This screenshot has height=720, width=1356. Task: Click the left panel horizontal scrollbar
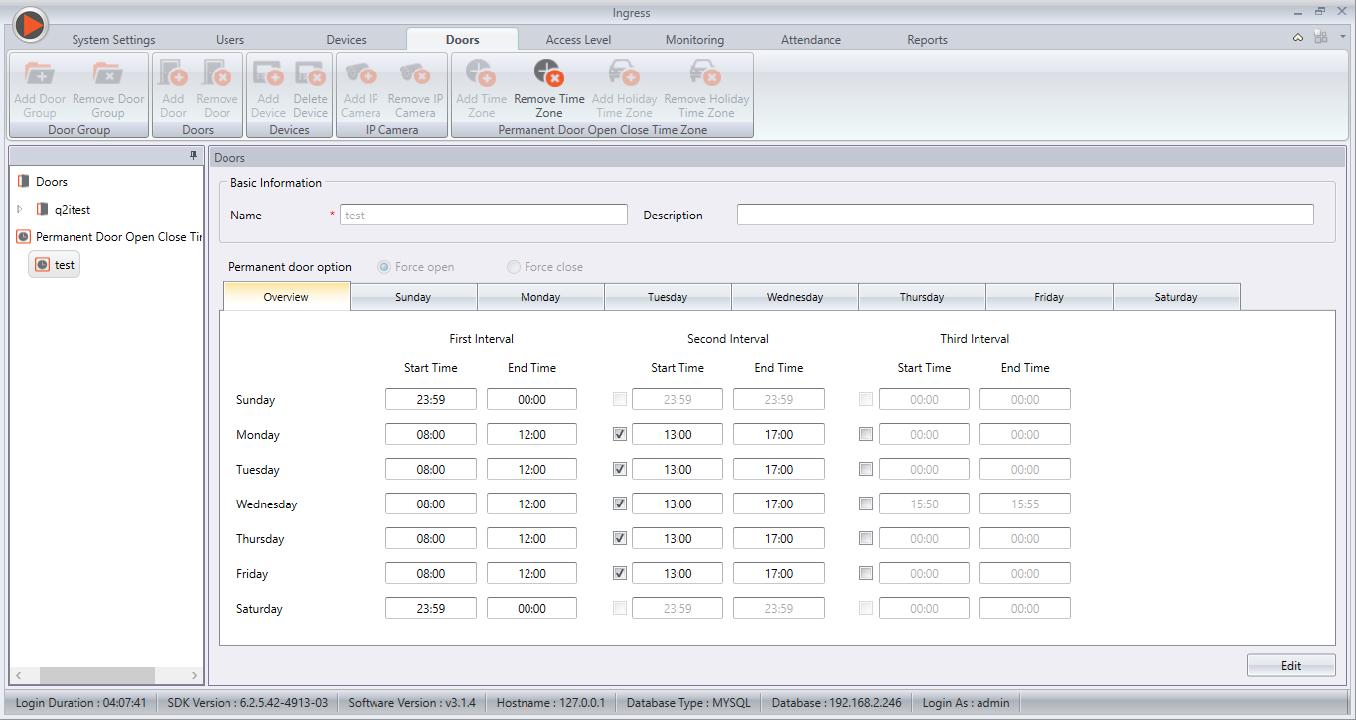click(x=96, y=675)
